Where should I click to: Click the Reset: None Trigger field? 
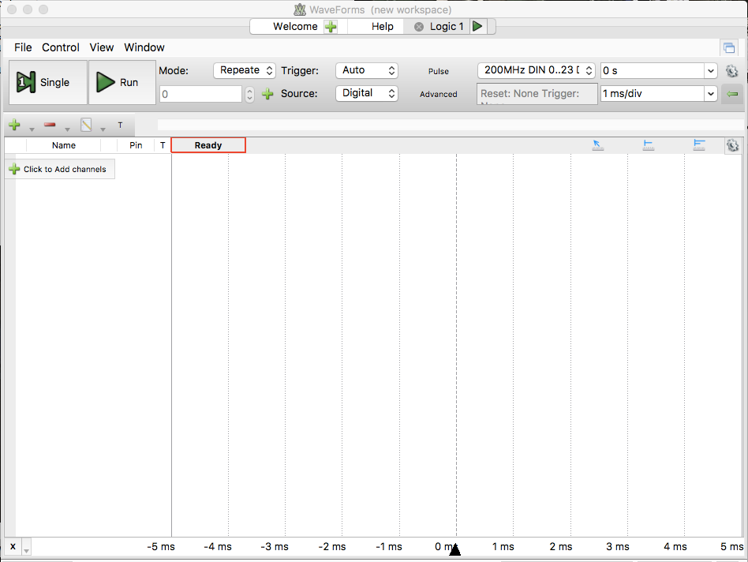coord(537,93)
